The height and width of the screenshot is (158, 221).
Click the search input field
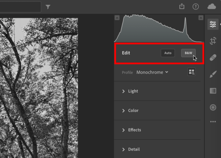pyautogui.click(x=20, y=7)
